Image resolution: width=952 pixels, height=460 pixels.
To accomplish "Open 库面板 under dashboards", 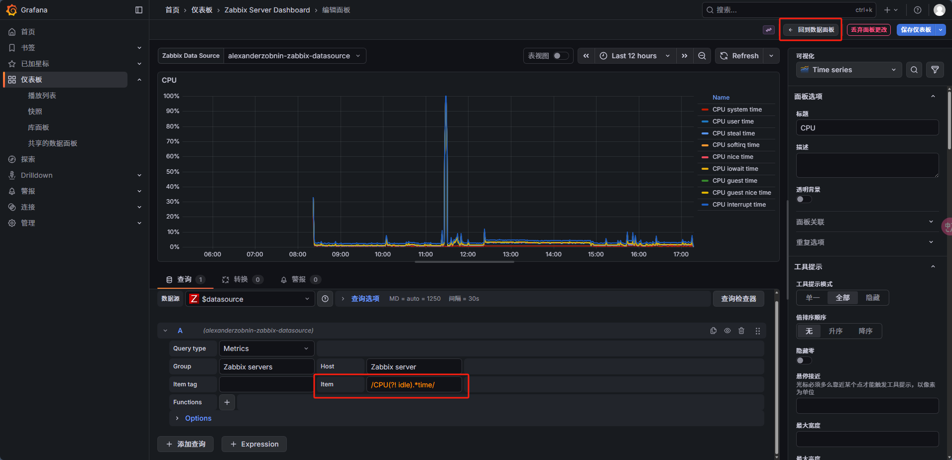I will click(x=38, y=127).
